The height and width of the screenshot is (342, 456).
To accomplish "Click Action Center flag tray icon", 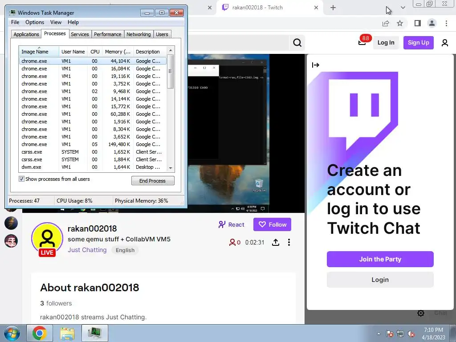I will [390, 334].
